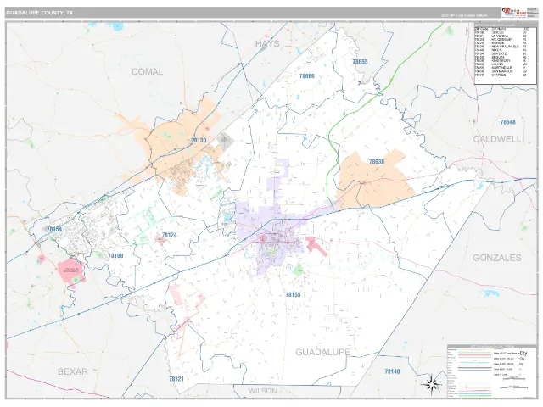Viewport: 543px width, 407px height.
Task: Click the compass rose symbol
Action: [x=431, y=384]
